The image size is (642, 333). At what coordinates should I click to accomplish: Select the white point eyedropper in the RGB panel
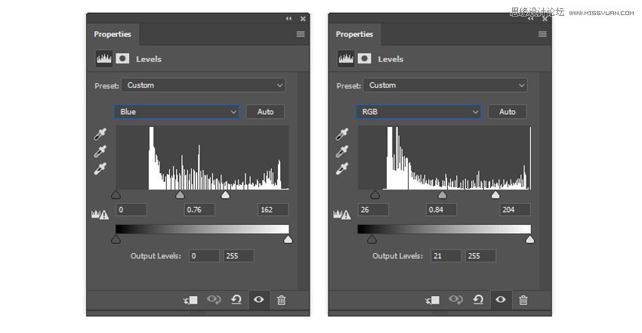(x=342, y=168)
